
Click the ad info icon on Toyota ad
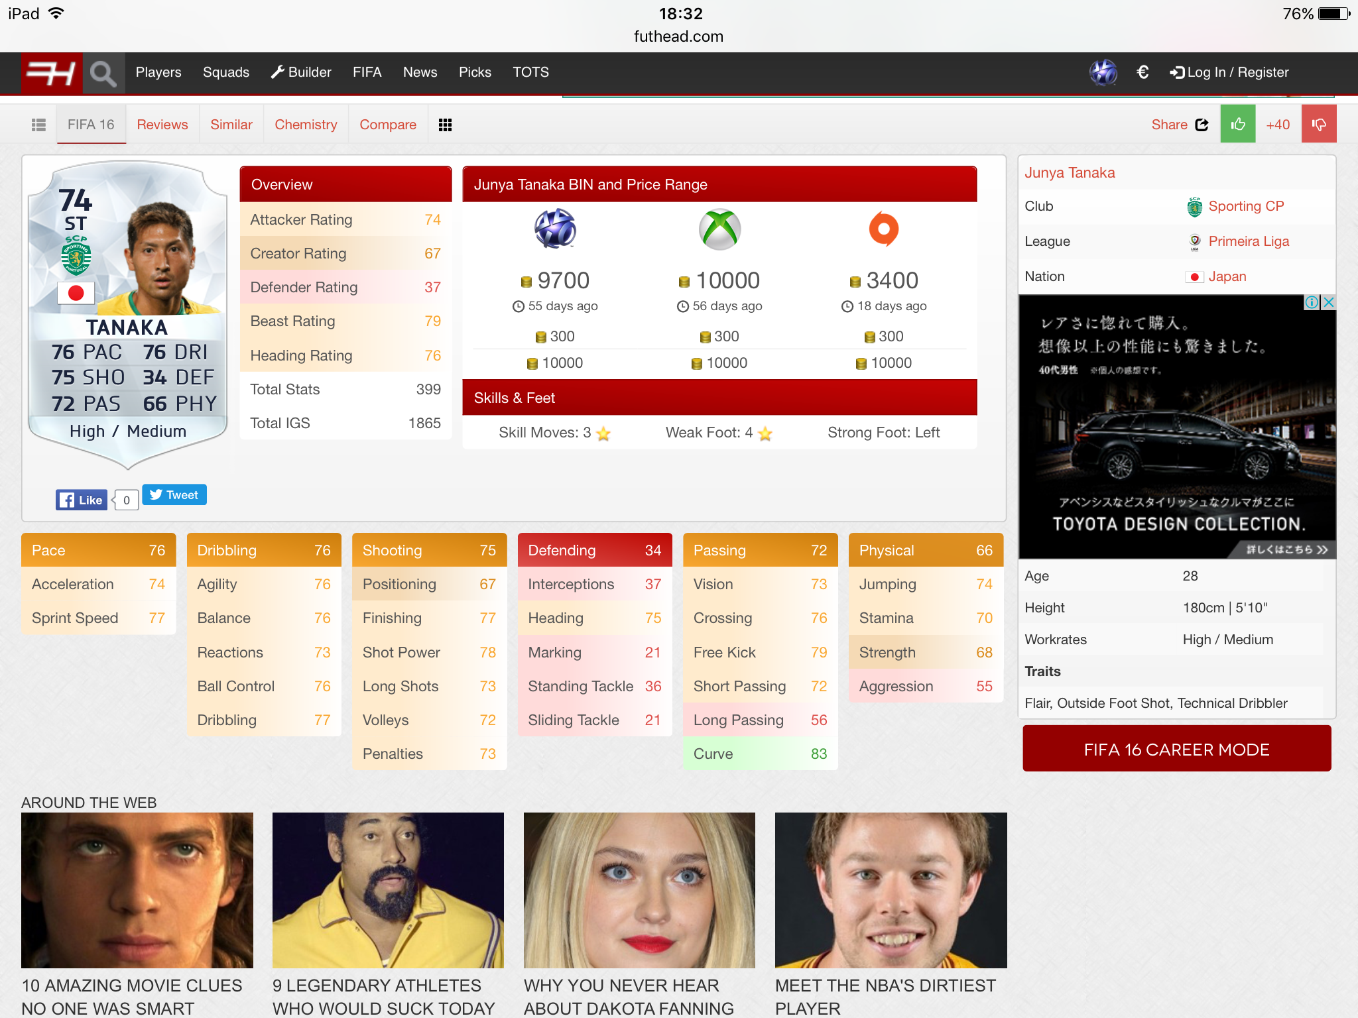tap(1312, 302)
